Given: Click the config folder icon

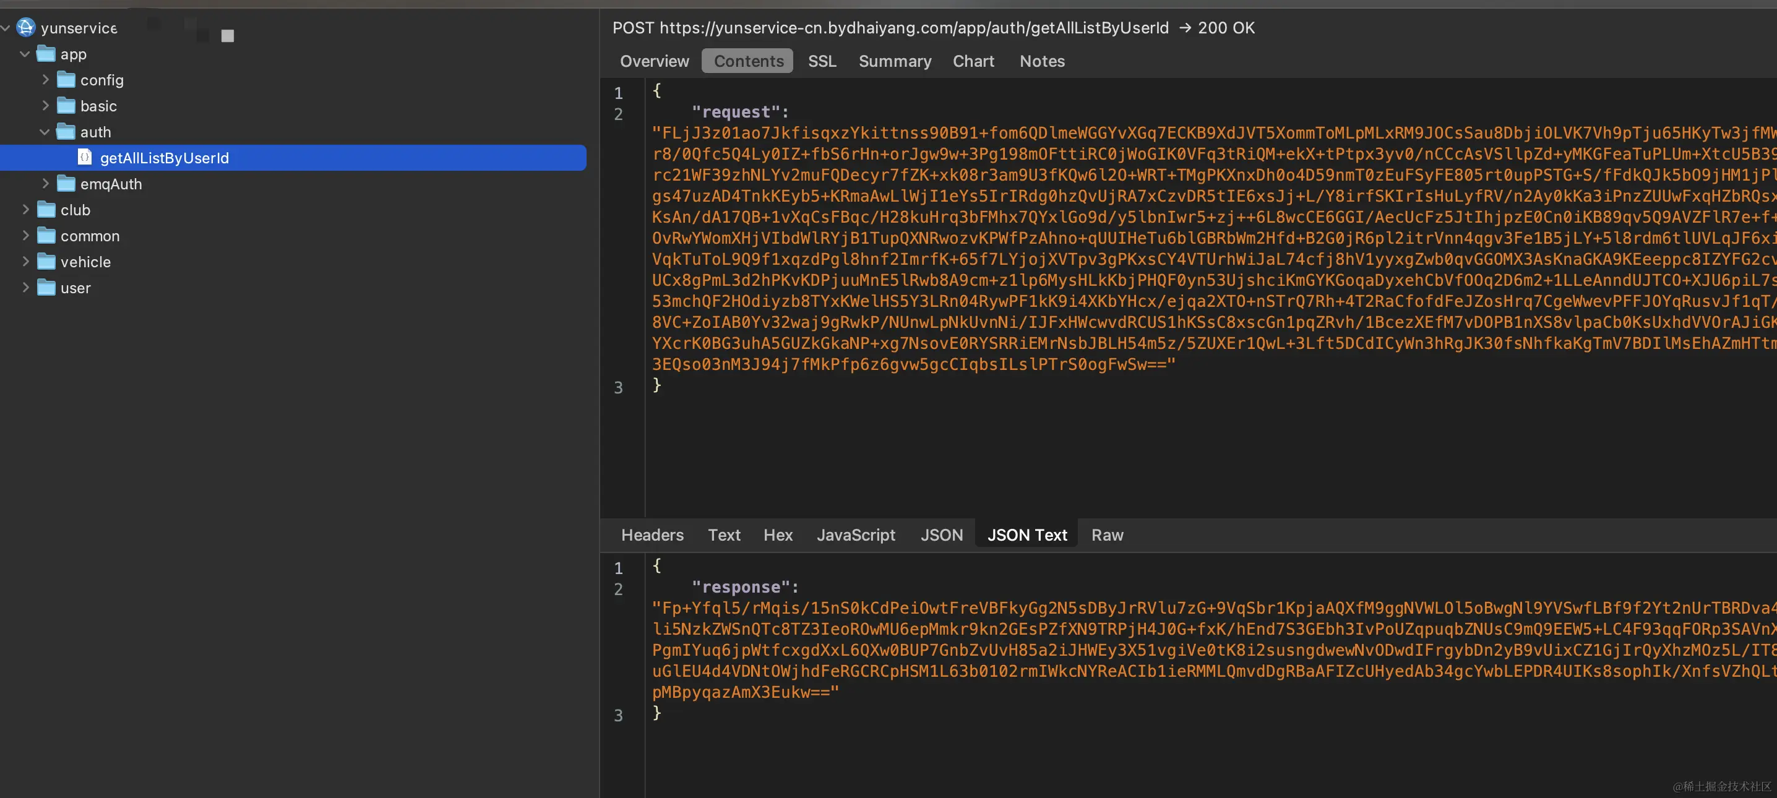Looking at the screenshot, I should click(66, 80).
